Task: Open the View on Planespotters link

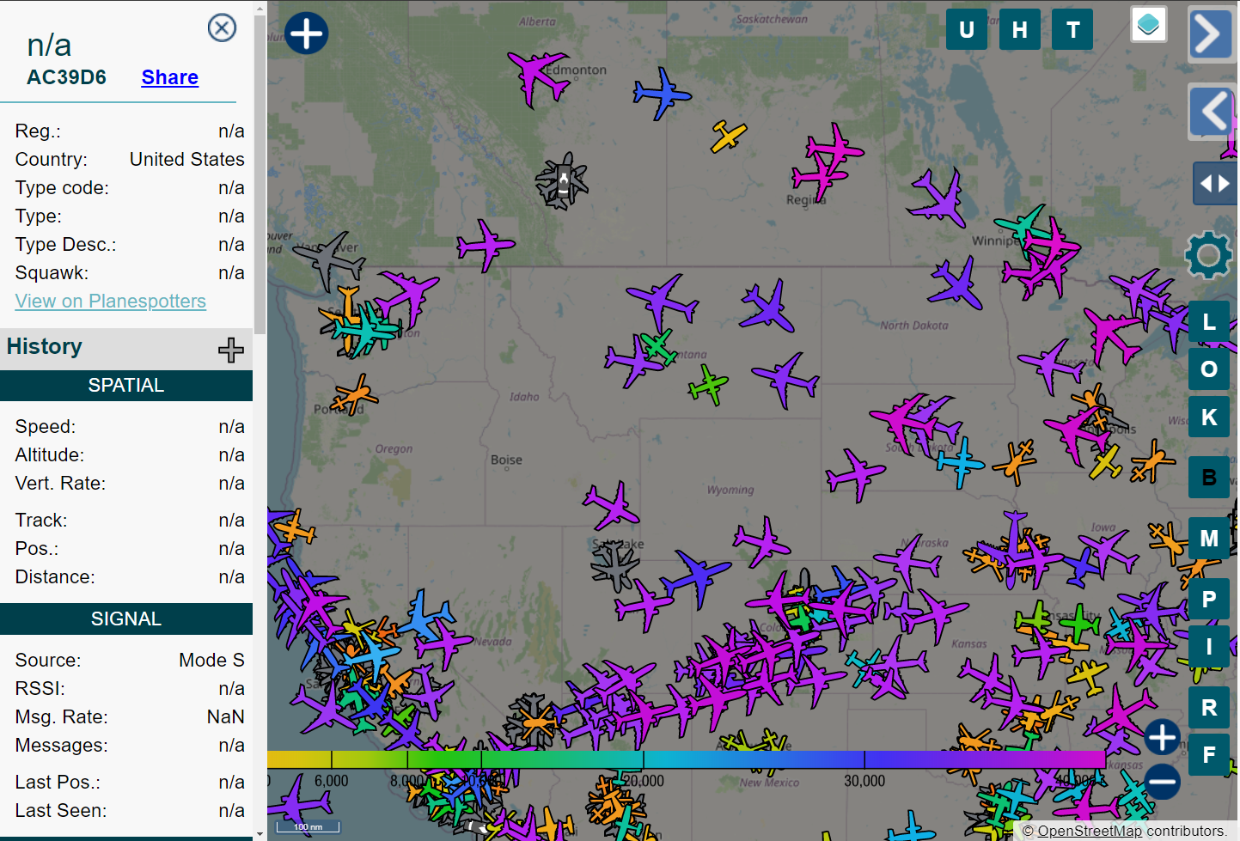Action: pos(111,302)
